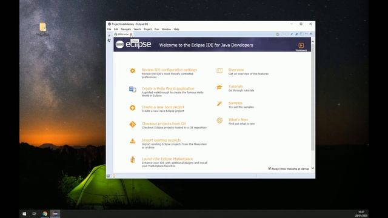Open Create a Hello World application link
The height and width of the screenshot is (218, 388).
click(168, 88)
